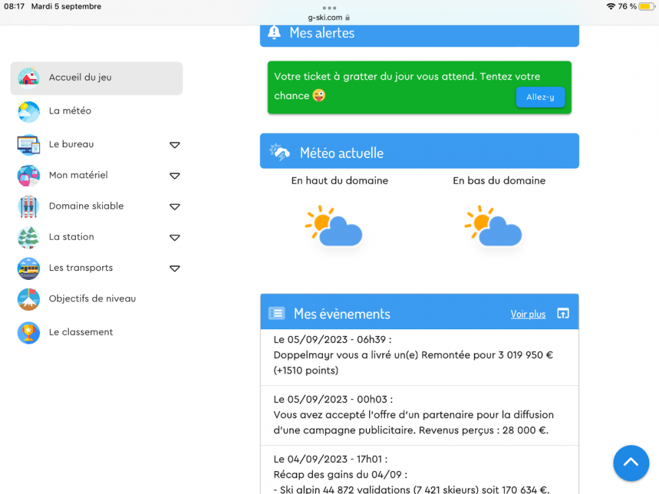Click the trophy icon for Le classement

coord(28,333)
